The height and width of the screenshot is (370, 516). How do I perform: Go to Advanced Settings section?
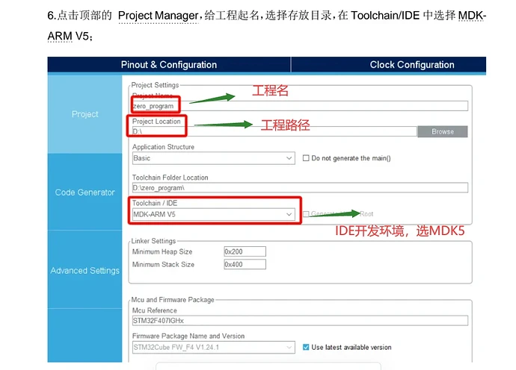click(85, 271)
